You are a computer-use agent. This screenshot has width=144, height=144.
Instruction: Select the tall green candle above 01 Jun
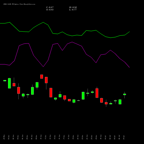(x=10, y=83)
